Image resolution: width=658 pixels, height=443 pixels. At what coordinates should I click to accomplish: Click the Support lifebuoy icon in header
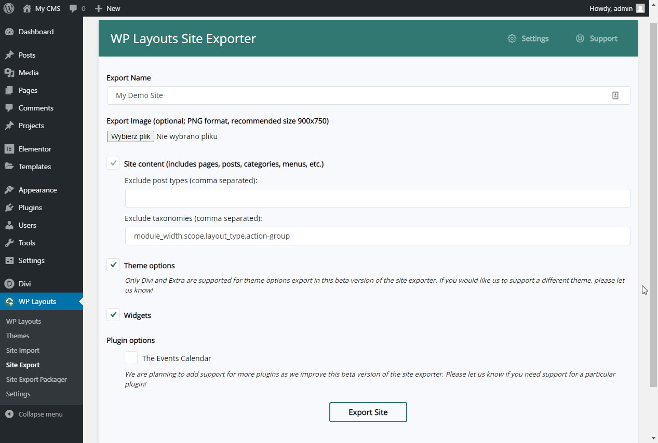(580, 38)
